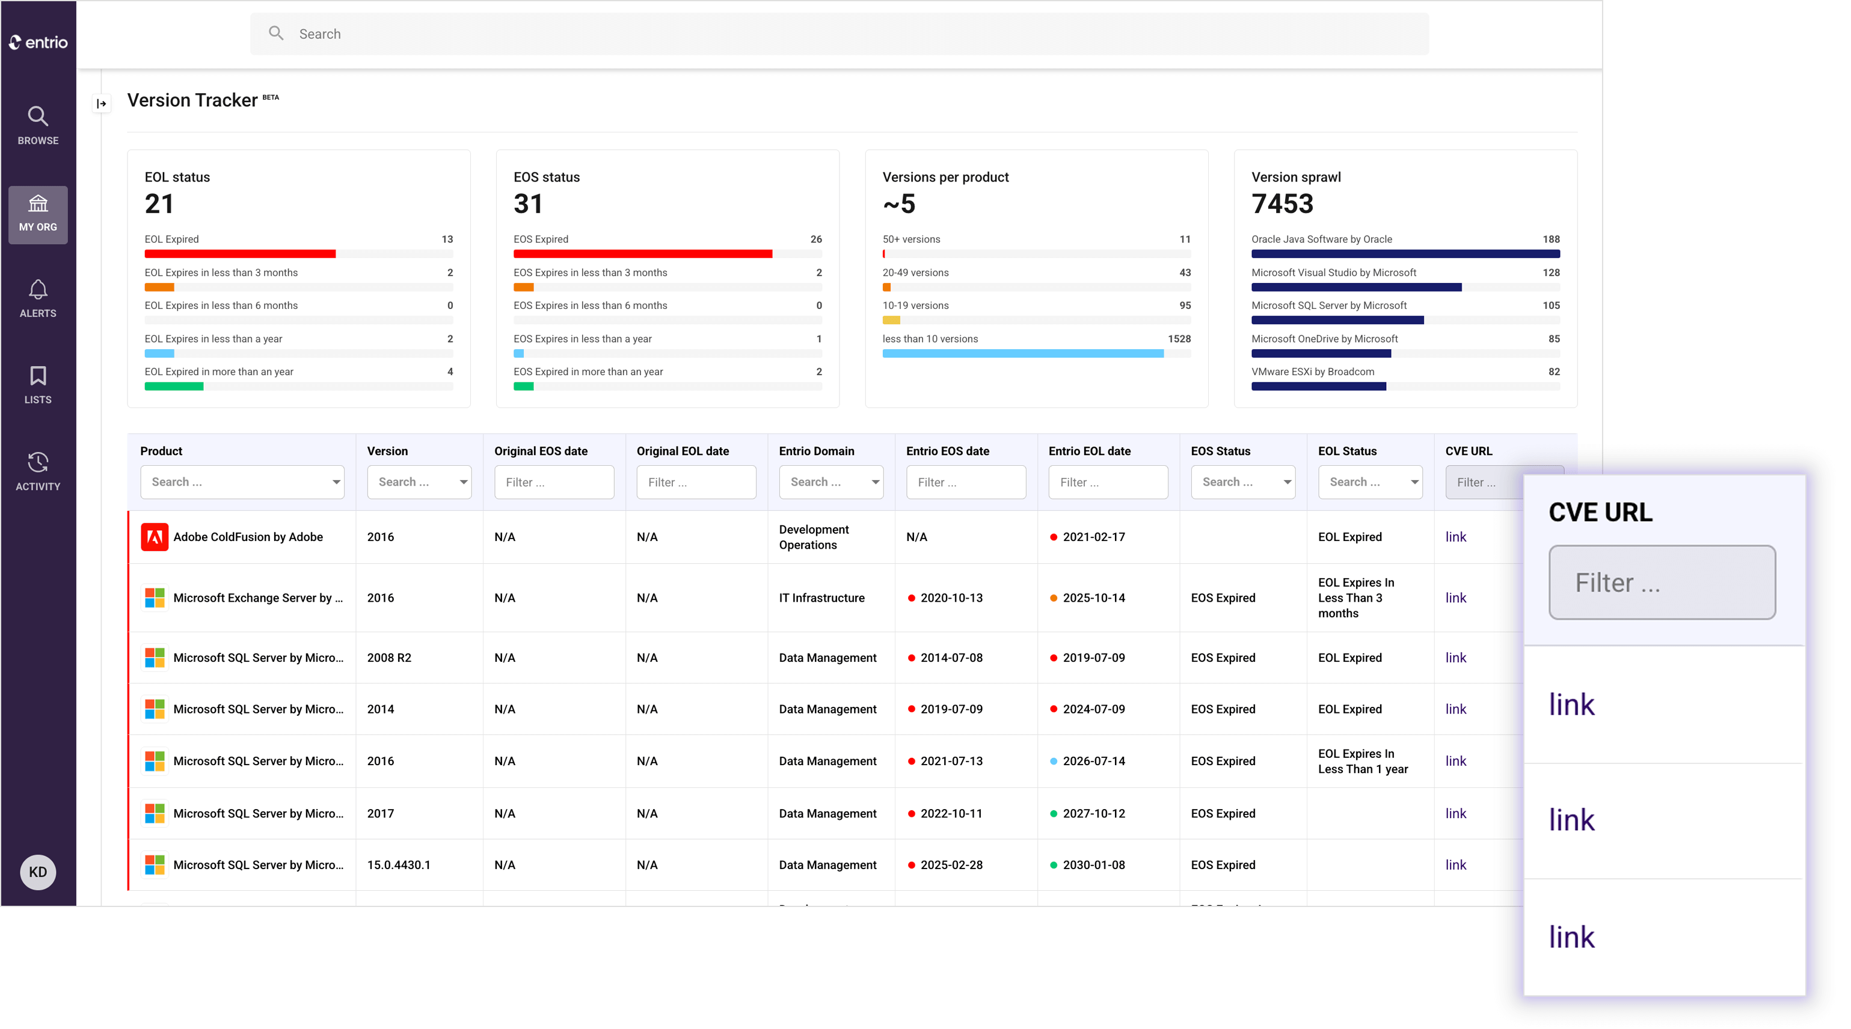Click the Microsoft logo in the SQL Server 2017 row
Image resolution: width=1851 pixels, height=1029 pixels.
pyautogui.click(x=155, y=813)
